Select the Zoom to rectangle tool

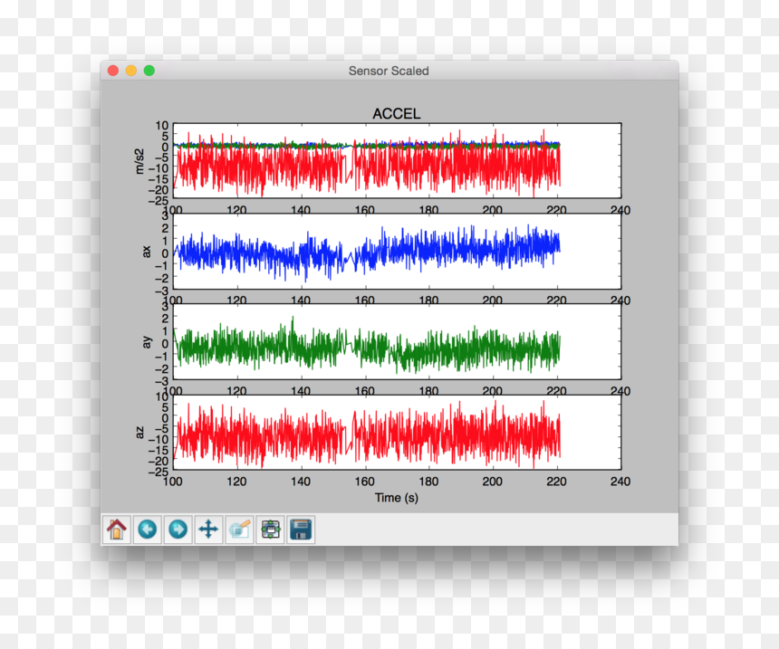pos(239,530)
